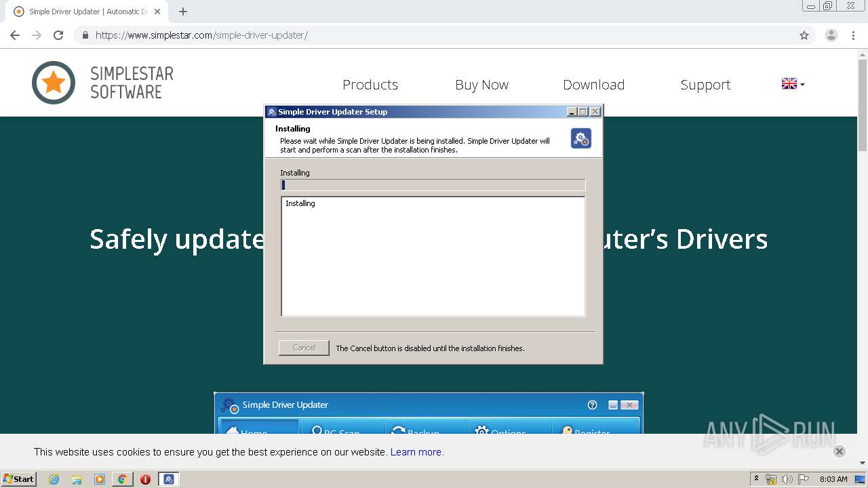The image size is (868, 488).
Task: Open the file explorer taskbar icon
Action: pos(77,479)
